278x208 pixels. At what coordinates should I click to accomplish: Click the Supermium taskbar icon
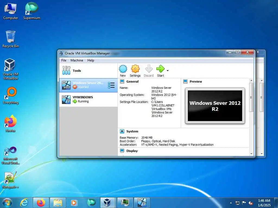(x=91, y=203)
